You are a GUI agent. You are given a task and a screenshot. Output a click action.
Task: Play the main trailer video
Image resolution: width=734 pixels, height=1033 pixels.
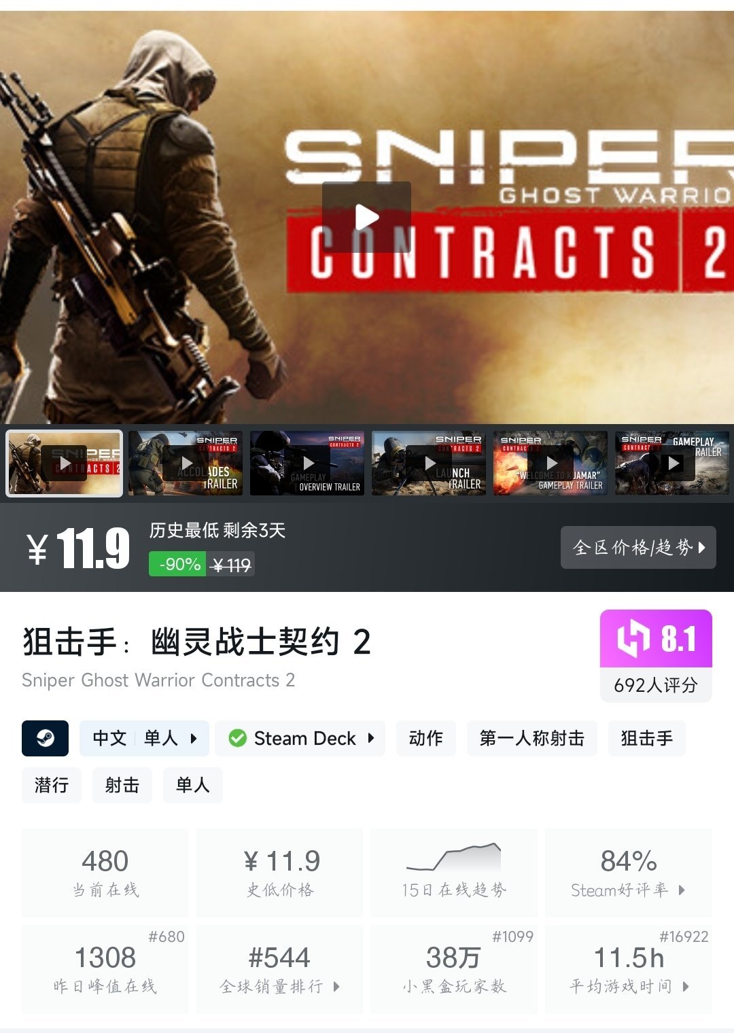[366, 217]
